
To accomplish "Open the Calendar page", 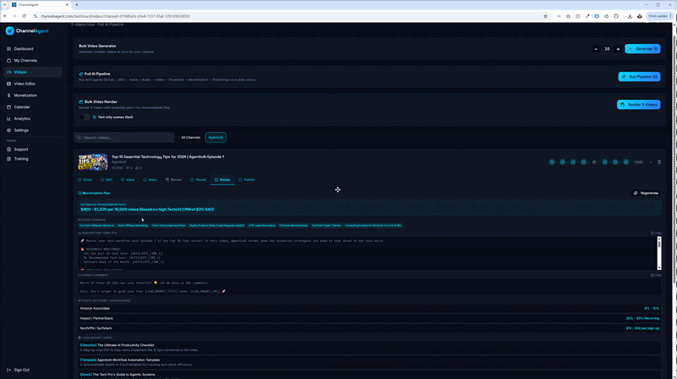I will pyautogui.click(x=21, y=107).
